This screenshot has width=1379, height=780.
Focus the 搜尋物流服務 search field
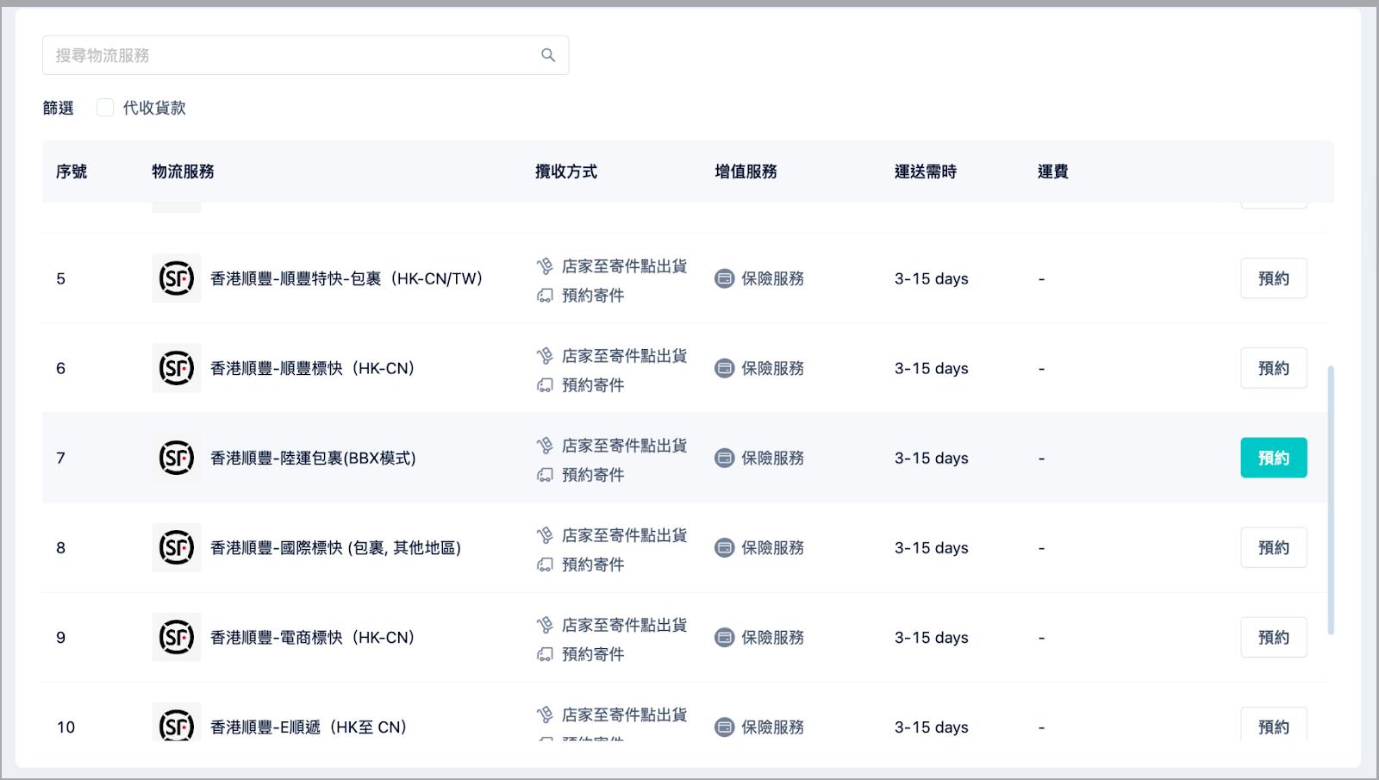pos(305,55)
